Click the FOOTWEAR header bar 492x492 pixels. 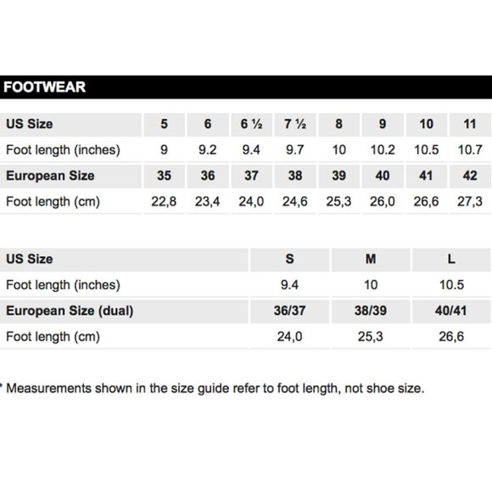(x=246, y=87)
